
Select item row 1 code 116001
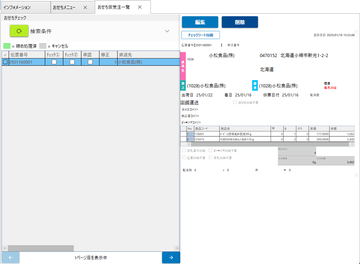click(207, 134)
